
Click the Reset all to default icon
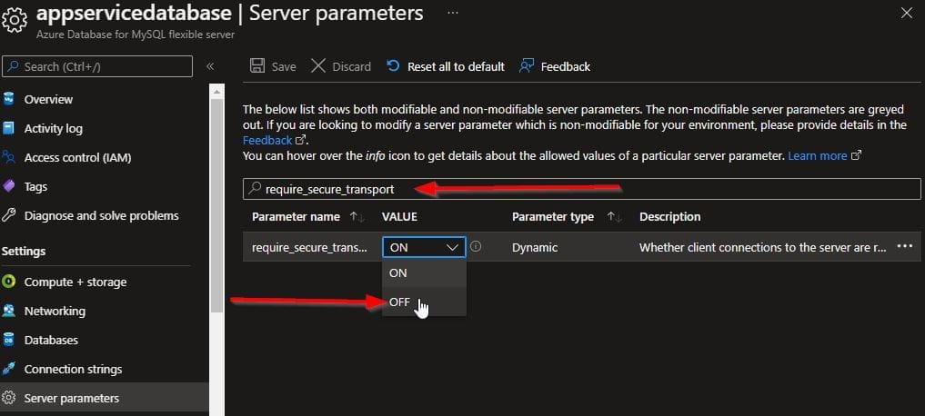point(393,66)
